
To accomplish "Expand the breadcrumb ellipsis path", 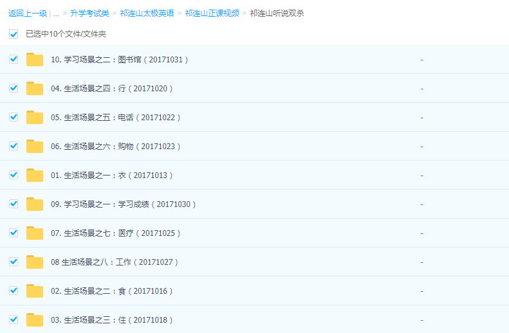I will [x=56, y=14].
